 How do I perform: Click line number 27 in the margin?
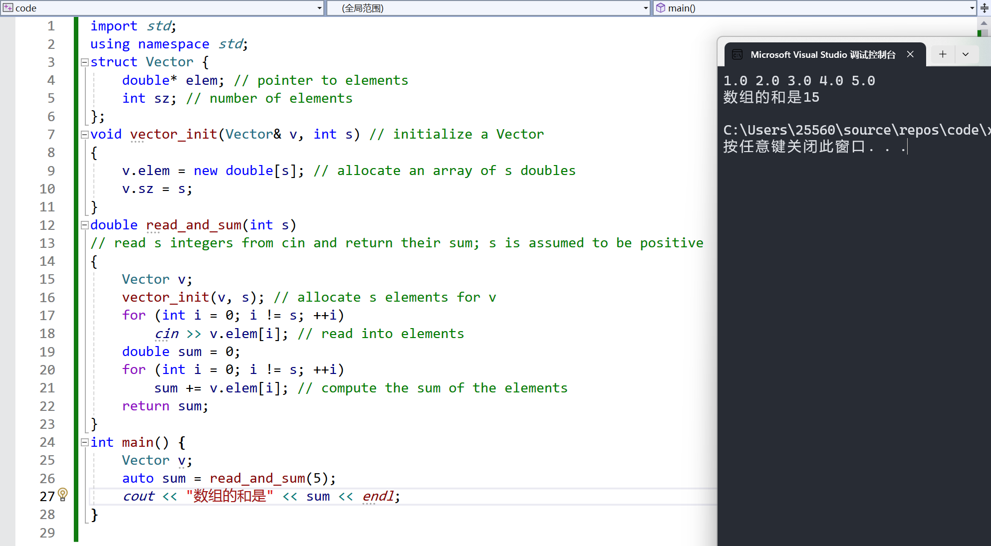pos(47,496)
